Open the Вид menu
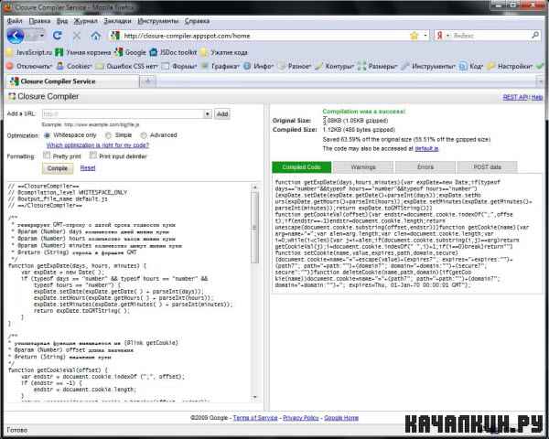This screenshot has width=549, height=439. (x=62, y=21)
